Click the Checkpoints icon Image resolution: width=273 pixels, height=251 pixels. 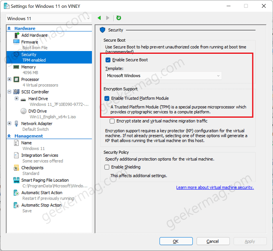[x=16, y=168]
